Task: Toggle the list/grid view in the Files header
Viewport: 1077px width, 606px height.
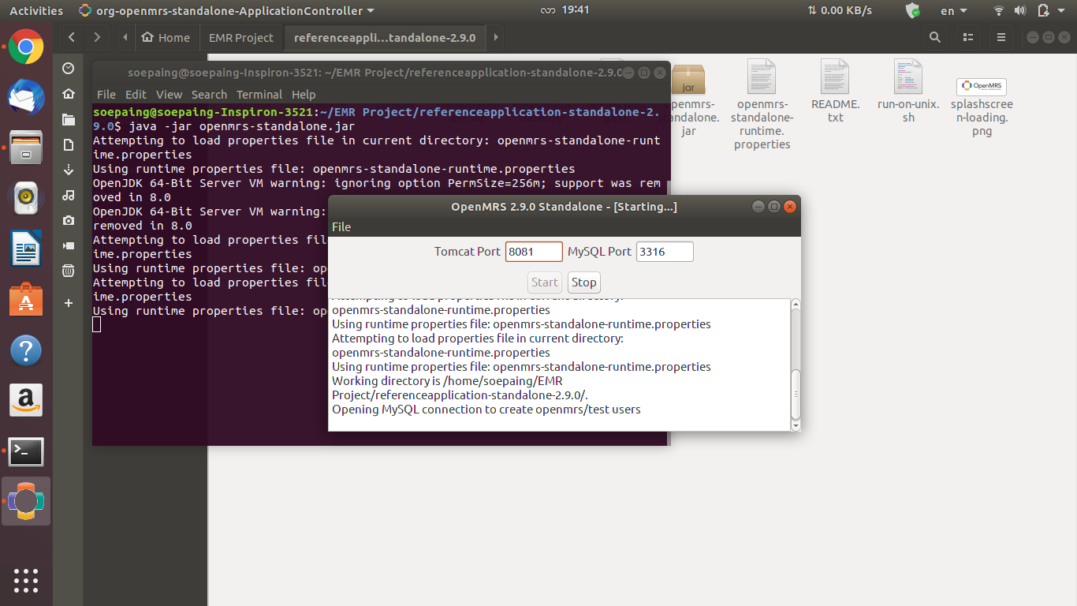Action: click(968, 37)
